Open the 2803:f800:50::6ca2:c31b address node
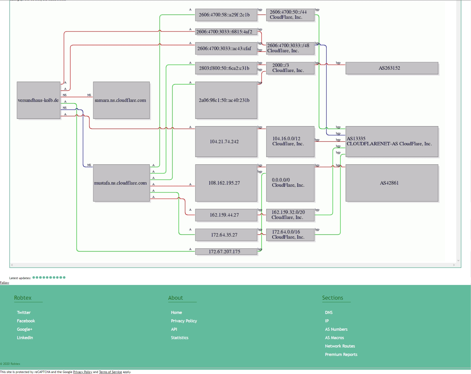 [226, 68]
